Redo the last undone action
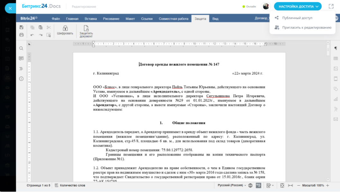The height and width of the screenshot is (193, 340). click(x=41, y=35)
